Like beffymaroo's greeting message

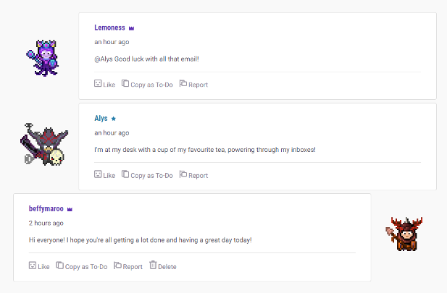(x=39, y=266)
